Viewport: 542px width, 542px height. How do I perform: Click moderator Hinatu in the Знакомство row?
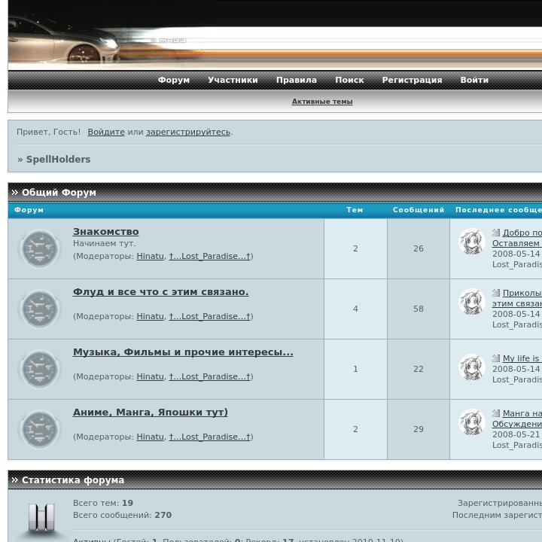pyautogui.click(x=150, y=256)
